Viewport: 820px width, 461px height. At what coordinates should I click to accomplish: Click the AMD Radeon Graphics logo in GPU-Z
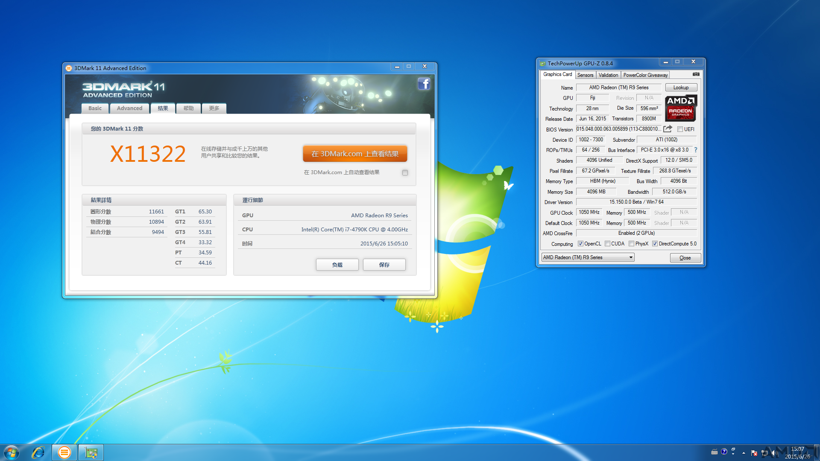681,108
